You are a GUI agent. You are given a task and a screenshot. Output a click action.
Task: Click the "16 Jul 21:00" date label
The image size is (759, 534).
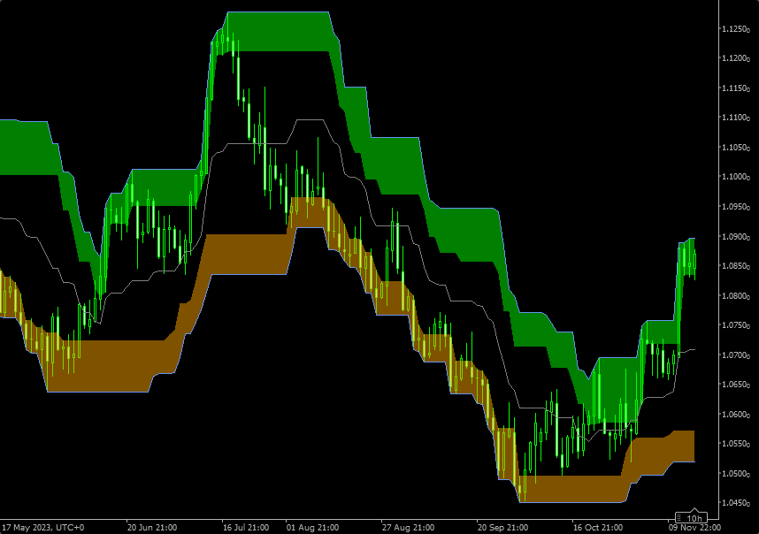coord(246,527)
